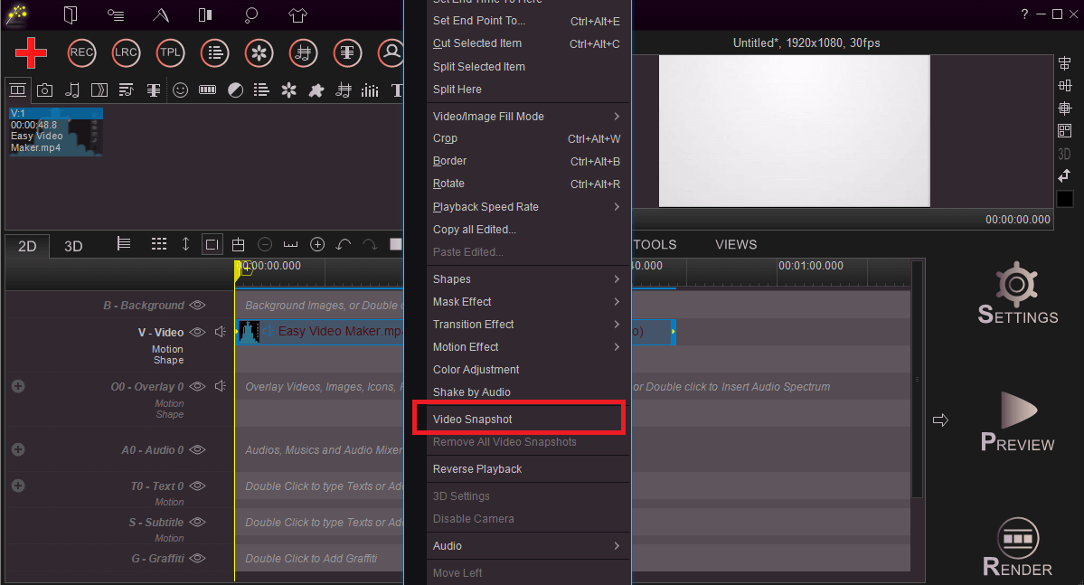Mute the O0 - Overlay 0 track speaker
The height and width of the screenshot is (585, 1084).
point(221,386)
